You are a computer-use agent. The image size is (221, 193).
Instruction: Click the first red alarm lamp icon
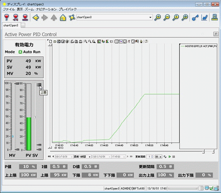(7, 18)
